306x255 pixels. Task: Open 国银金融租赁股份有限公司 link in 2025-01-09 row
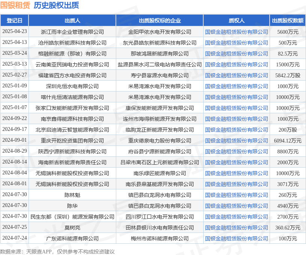[237, 86]
